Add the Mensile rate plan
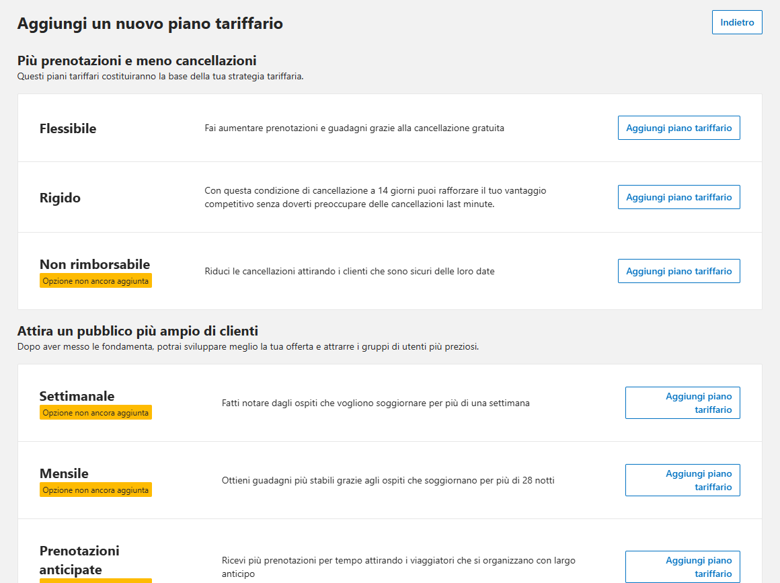 (682, 480)
